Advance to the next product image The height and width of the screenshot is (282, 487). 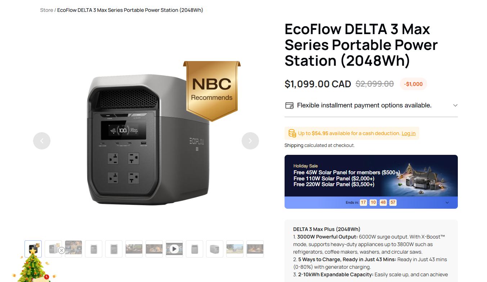(x=250, y=141)
